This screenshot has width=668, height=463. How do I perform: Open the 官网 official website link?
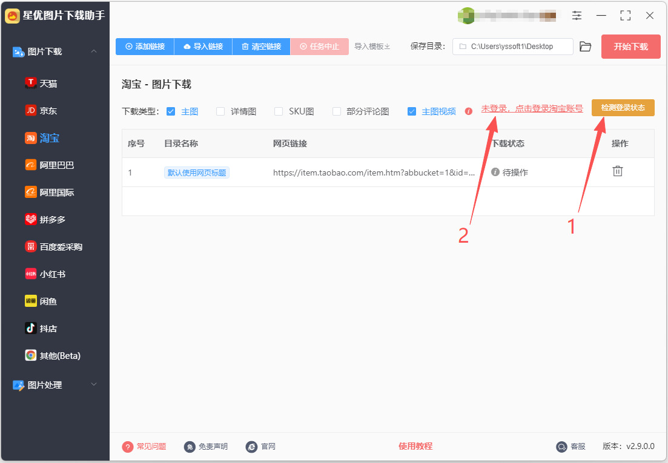point(261,447)
